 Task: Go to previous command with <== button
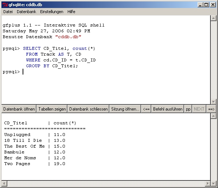(146, 109)
